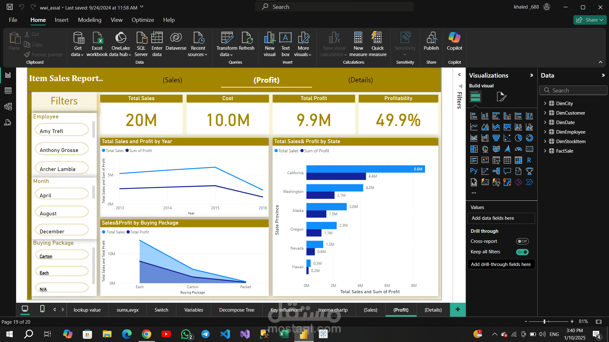Select the Python visual icon
The image size is (609, 342).
click(474, 171)
